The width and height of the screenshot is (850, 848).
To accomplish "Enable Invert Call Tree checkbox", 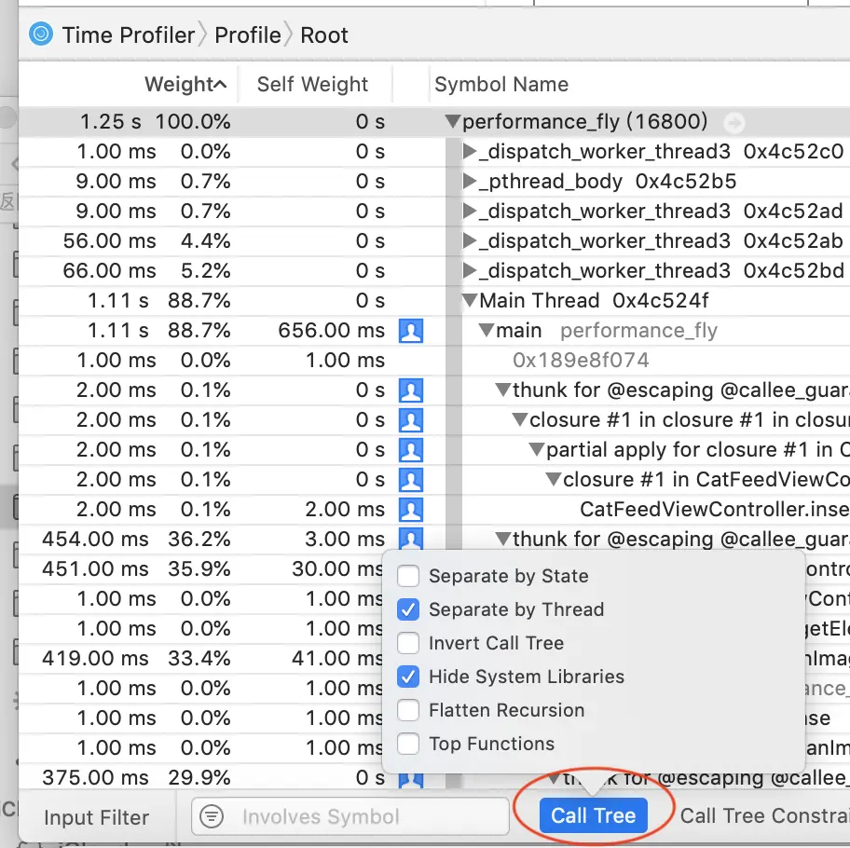I will coord(408,643).
